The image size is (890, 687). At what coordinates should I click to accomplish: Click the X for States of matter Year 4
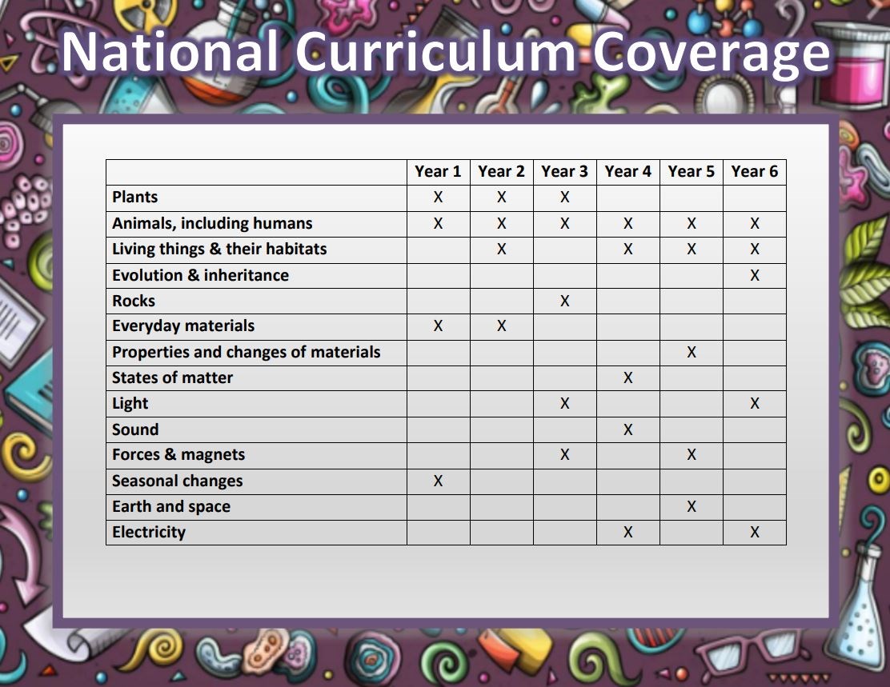(627, 377)
